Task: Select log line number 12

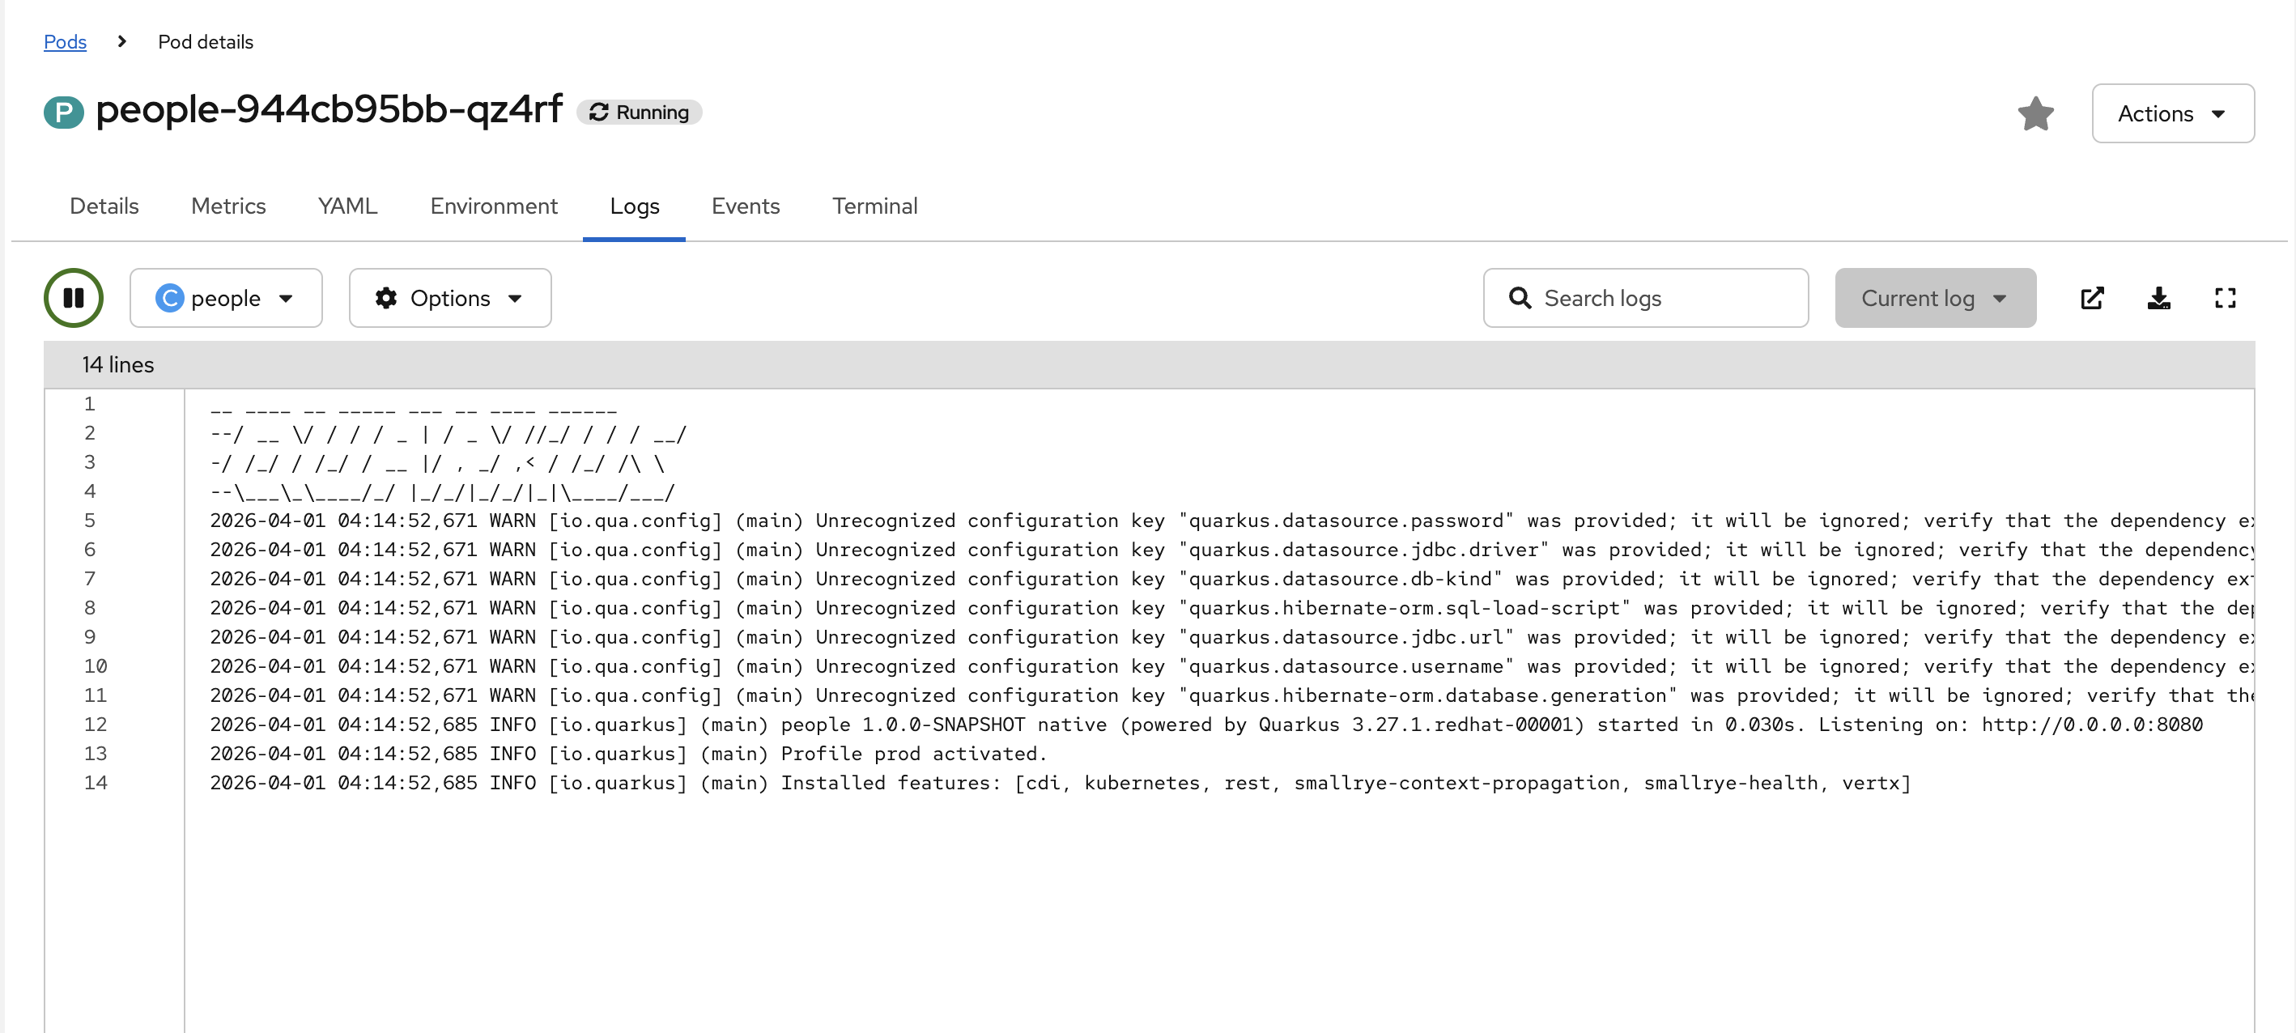Action: (96, 724)
